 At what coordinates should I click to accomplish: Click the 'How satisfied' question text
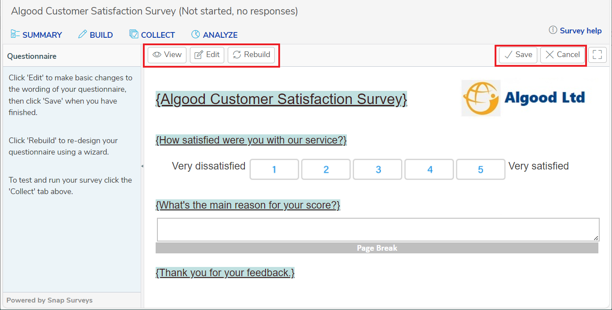click(251, 141)
